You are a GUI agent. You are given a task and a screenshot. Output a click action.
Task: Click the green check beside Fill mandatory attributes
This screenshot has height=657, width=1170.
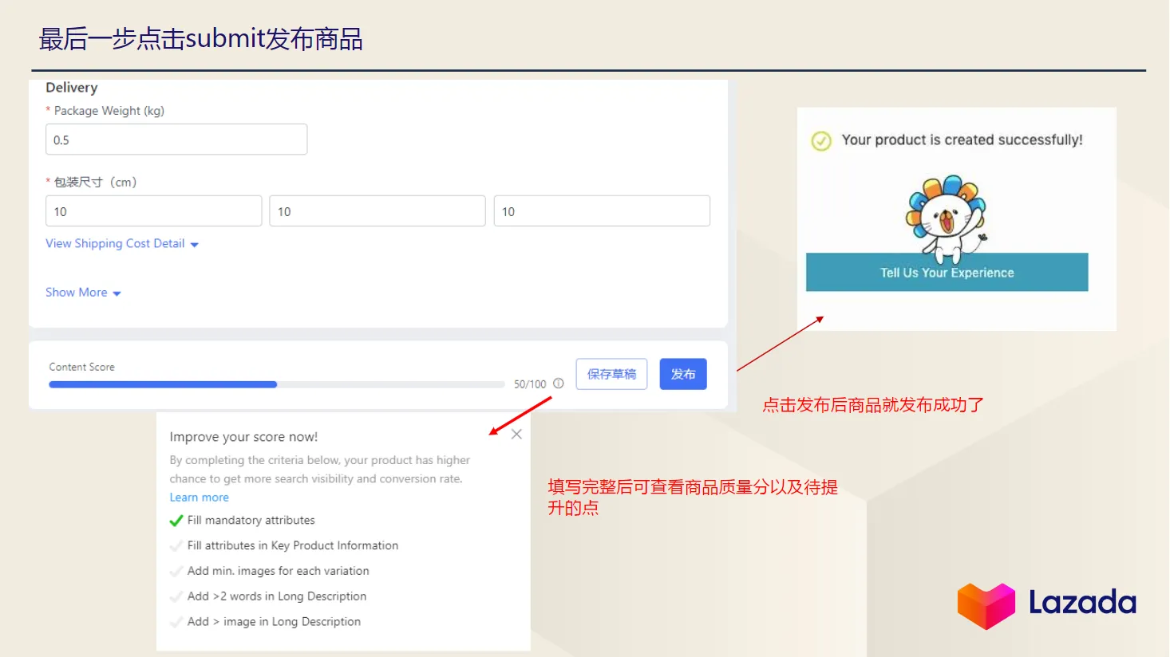pos(176,521)
